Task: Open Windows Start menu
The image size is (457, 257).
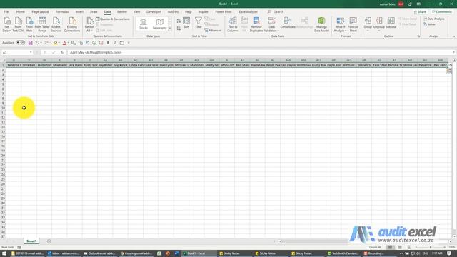Action: pos(4,253)
